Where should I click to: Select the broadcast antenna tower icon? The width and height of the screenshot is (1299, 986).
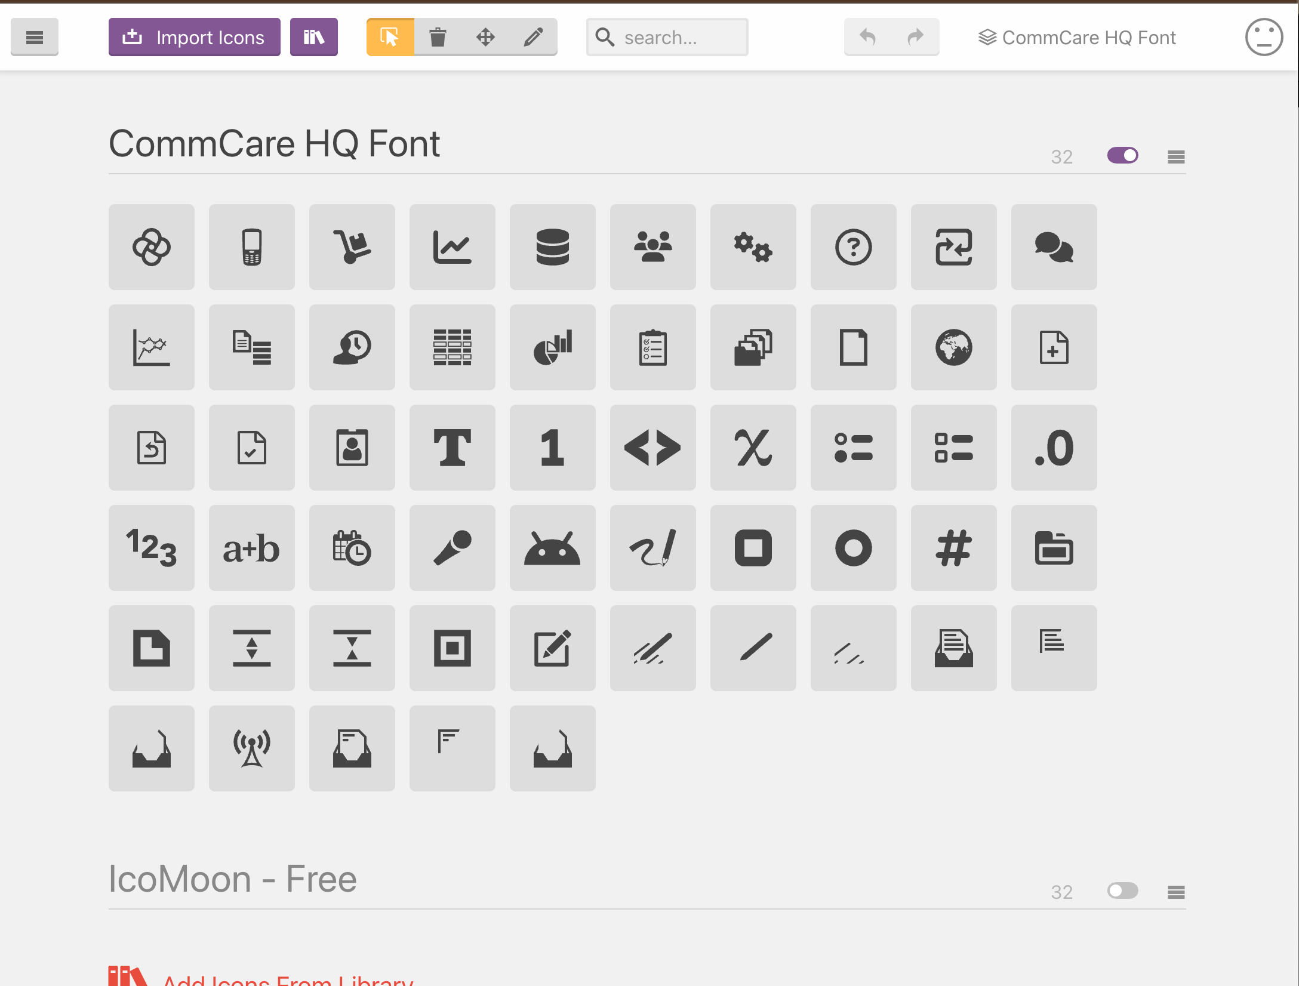click(252, 748)
